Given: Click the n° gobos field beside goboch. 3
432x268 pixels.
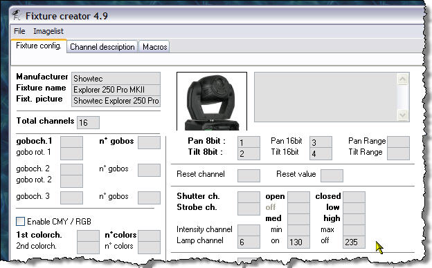Looking at the screenshot, I should point(149,198).
